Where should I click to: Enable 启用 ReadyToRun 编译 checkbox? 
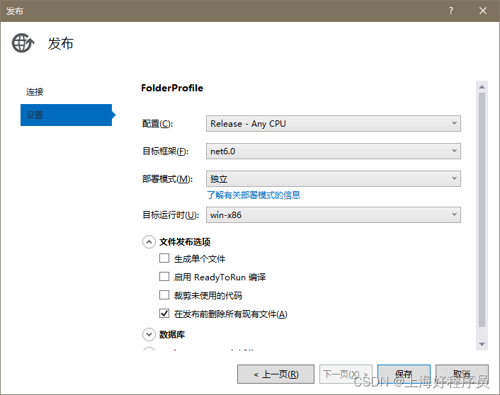pyautogui.click(x=164, y=276)
